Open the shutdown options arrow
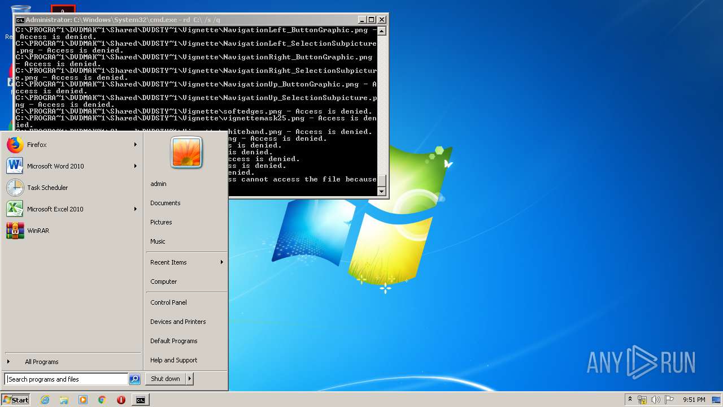Viewport: 723px width, 407px height. click(x=190, y=379)
